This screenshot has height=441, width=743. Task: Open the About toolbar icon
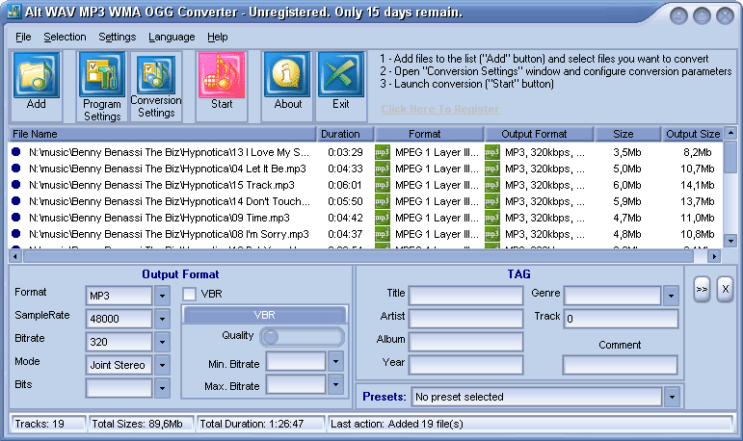pyautogui.click(x=287, y=75)
